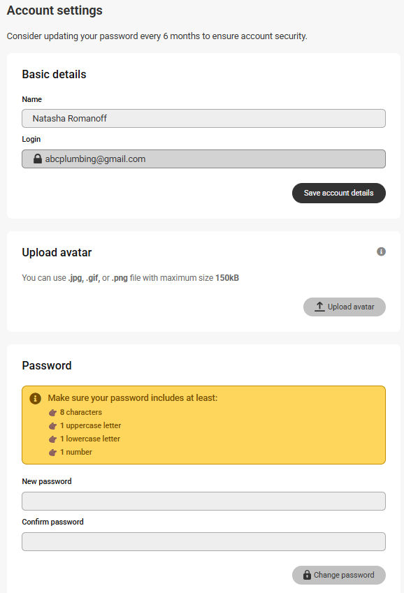
Task: Click the locked abcplumbing@gmail.com login field
Action: tap(203, 159)
